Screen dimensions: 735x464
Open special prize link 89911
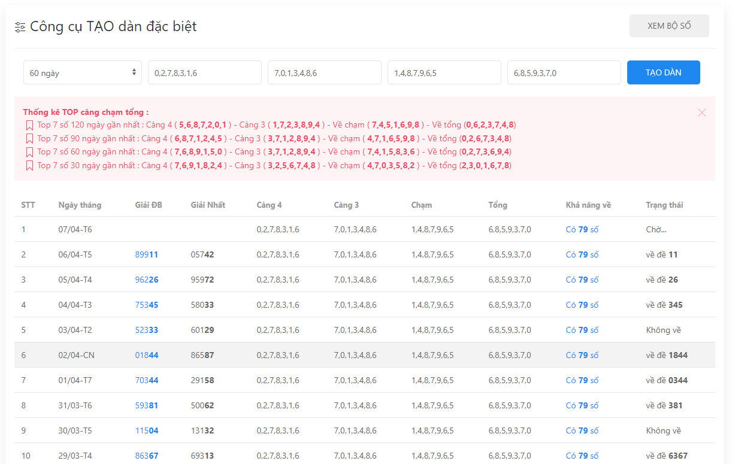pos(147,254)
